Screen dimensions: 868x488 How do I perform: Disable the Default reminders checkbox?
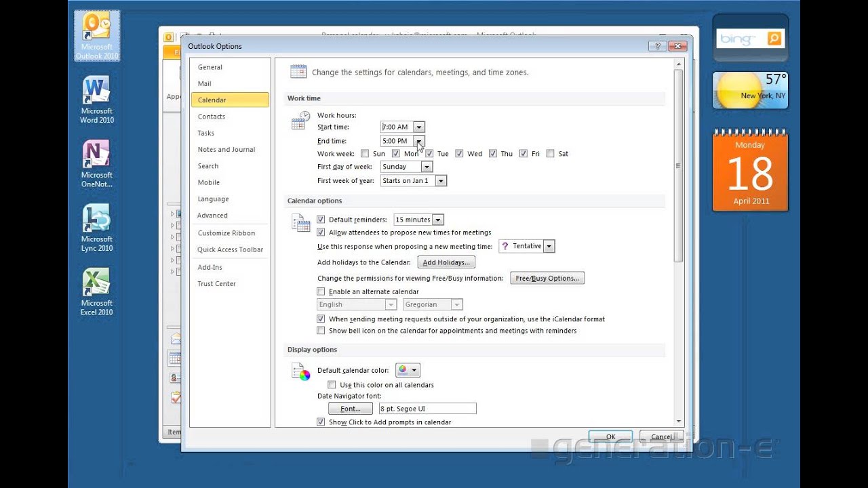[x=321, y=220]
